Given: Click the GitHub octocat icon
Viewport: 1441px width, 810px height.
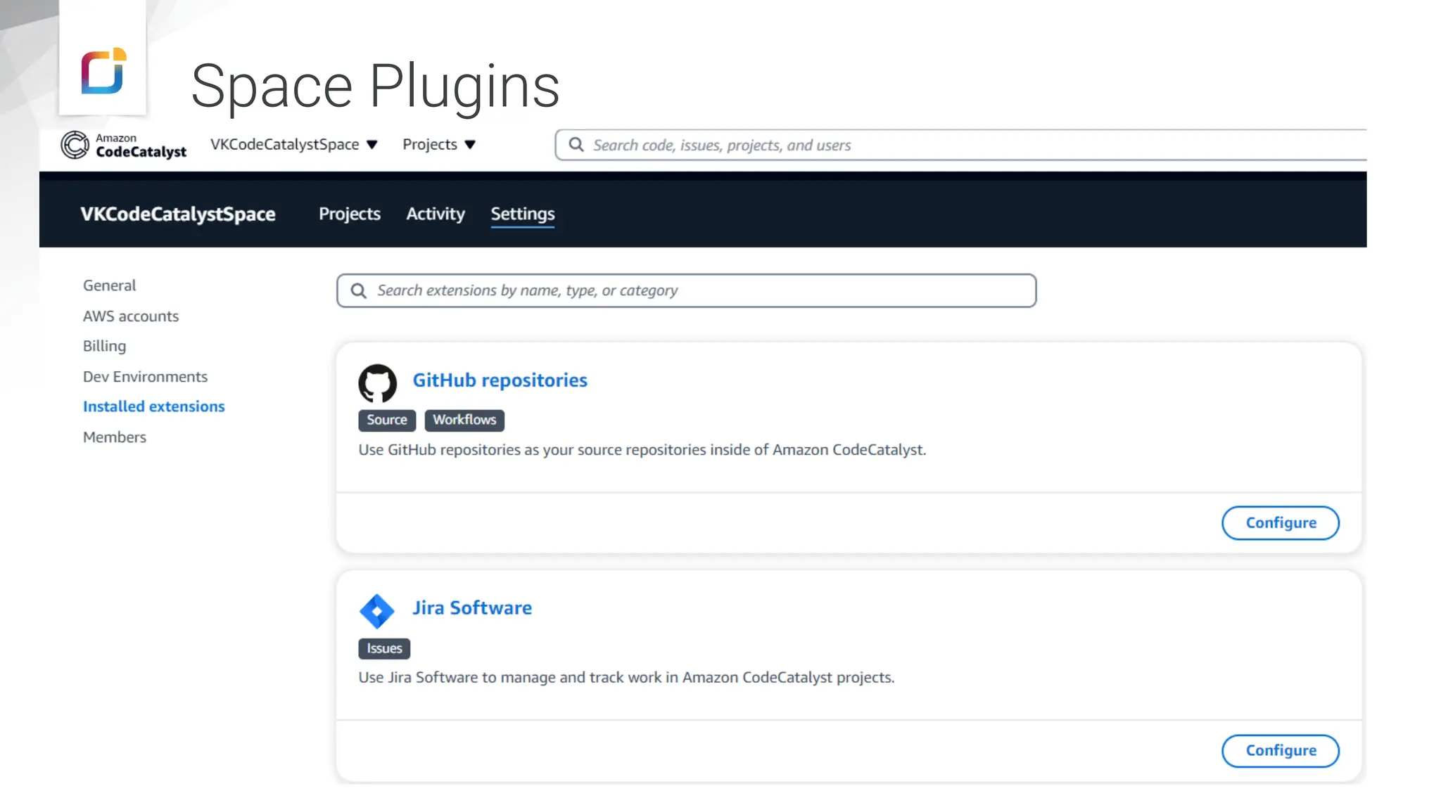Looking at the screenshot, I should (377, 383).
